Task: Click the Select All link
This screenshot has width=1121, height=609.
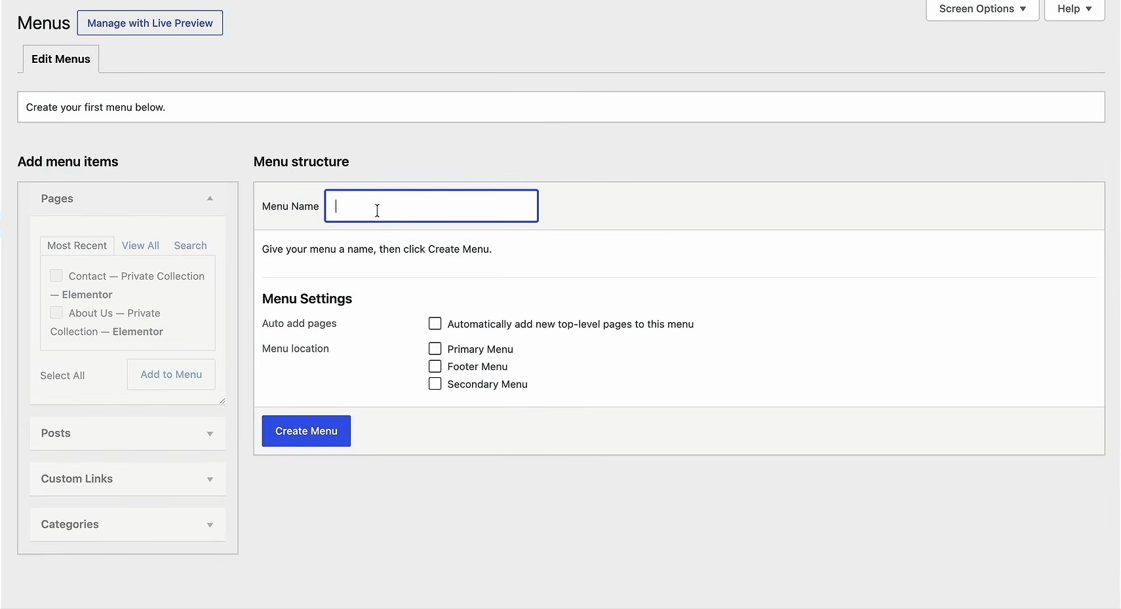Action: click(62, 375)
